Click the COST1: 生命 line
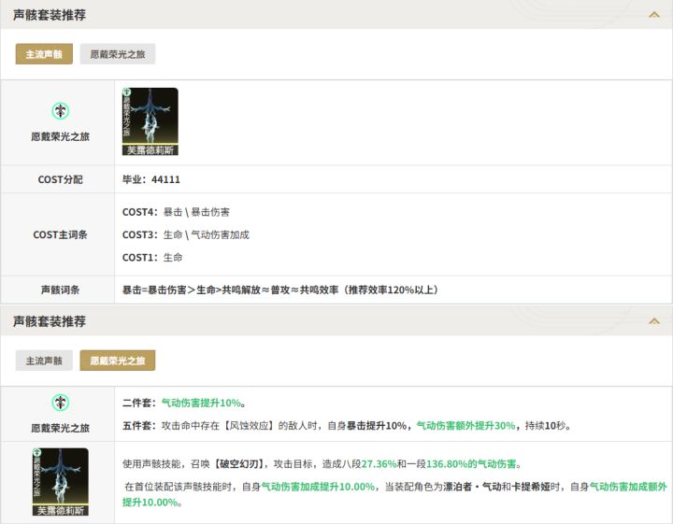This screenshot has height=524, width=673. point(152,257)
